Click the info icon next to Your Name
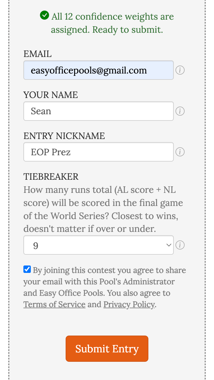 pos(180,111)
